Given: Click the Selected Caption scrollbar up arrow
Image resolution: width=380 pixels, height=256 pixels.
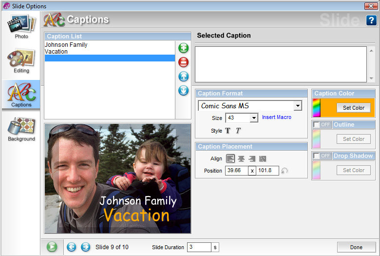Looking at the screenshot, I should (371, 51).
